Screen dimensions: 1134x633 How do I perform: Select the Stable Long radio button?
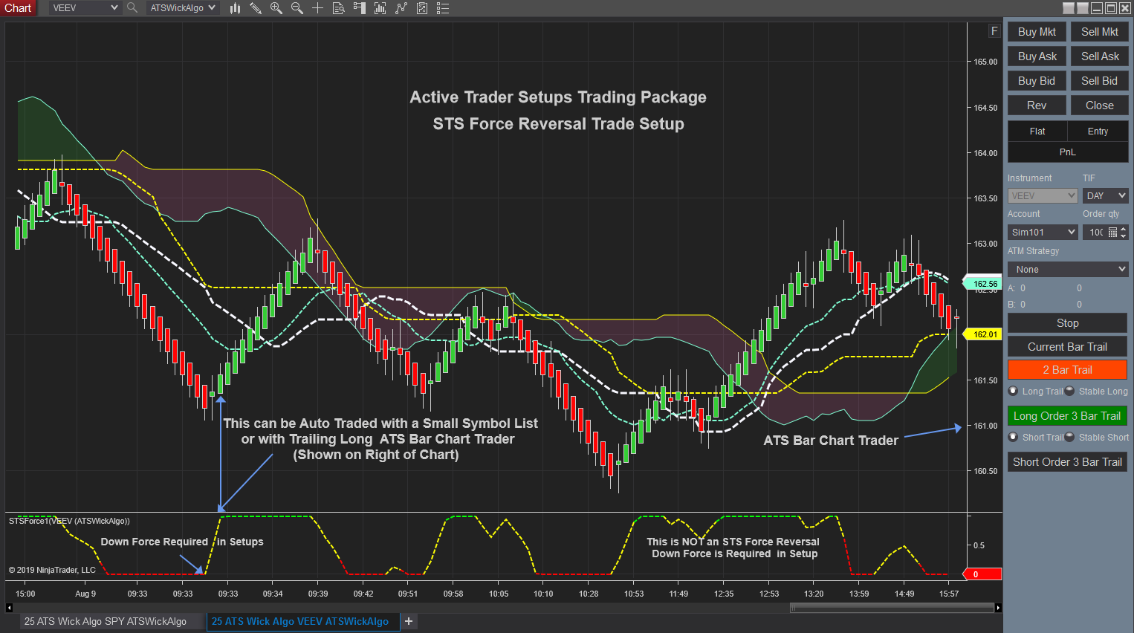1069,391
